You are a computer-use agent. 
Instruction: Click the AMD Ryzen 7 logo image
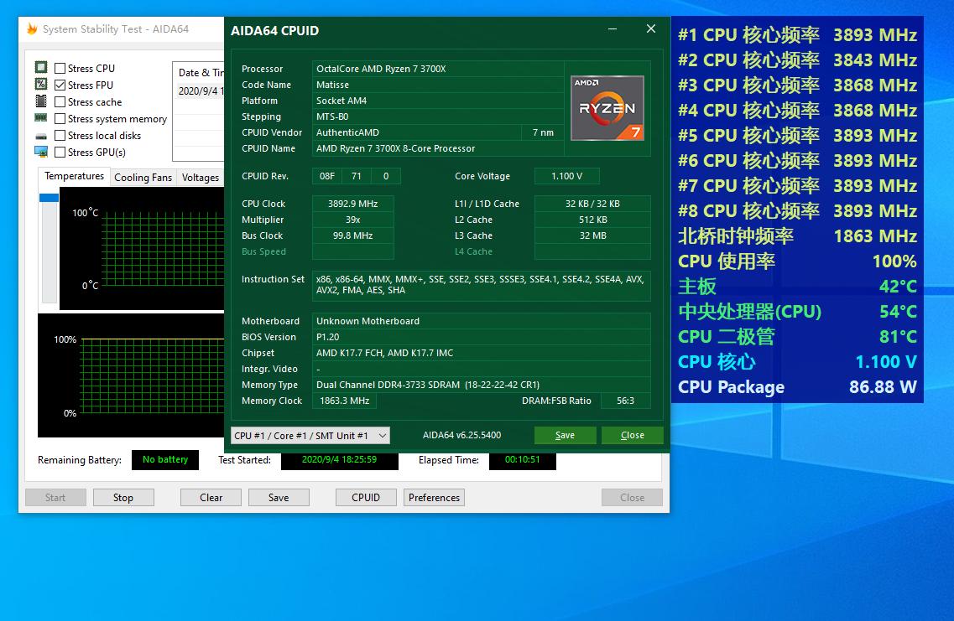608,107
